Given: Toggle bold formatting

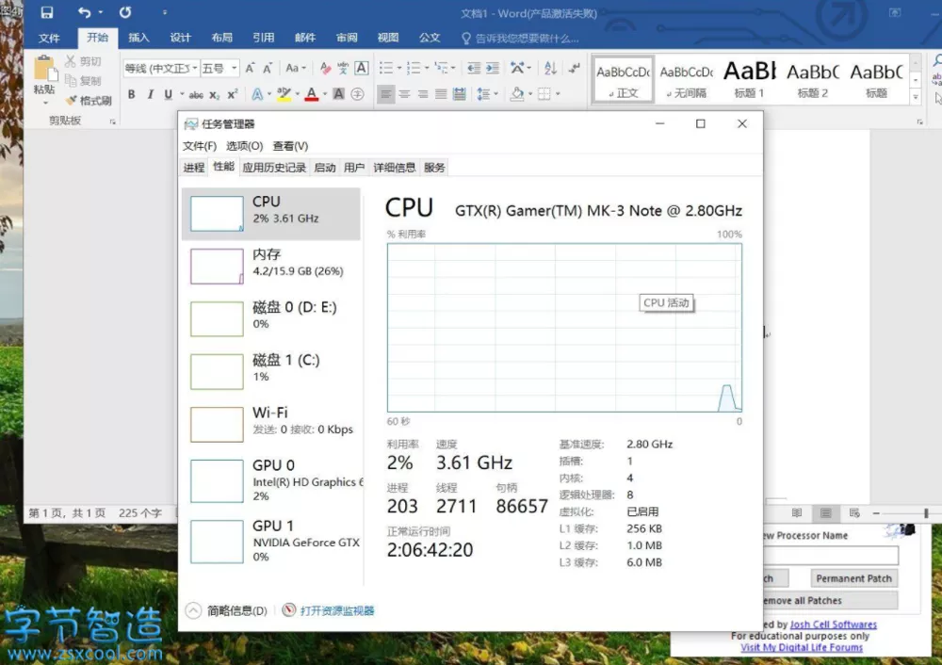Looking at the screenshot, I should (132, 94).
